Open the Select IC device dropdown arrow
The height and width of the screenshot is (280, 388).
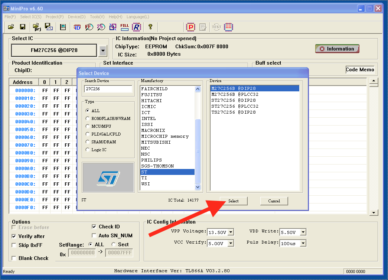tap(103, 51)
